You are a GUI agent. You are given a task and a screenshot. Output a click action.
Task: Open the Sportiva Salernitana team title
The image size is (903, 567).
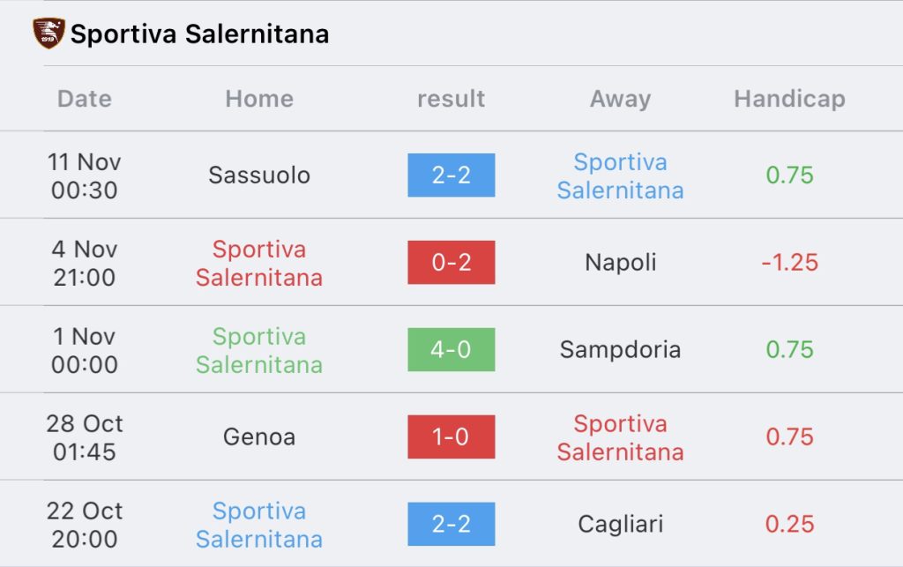tap(199, 34)
